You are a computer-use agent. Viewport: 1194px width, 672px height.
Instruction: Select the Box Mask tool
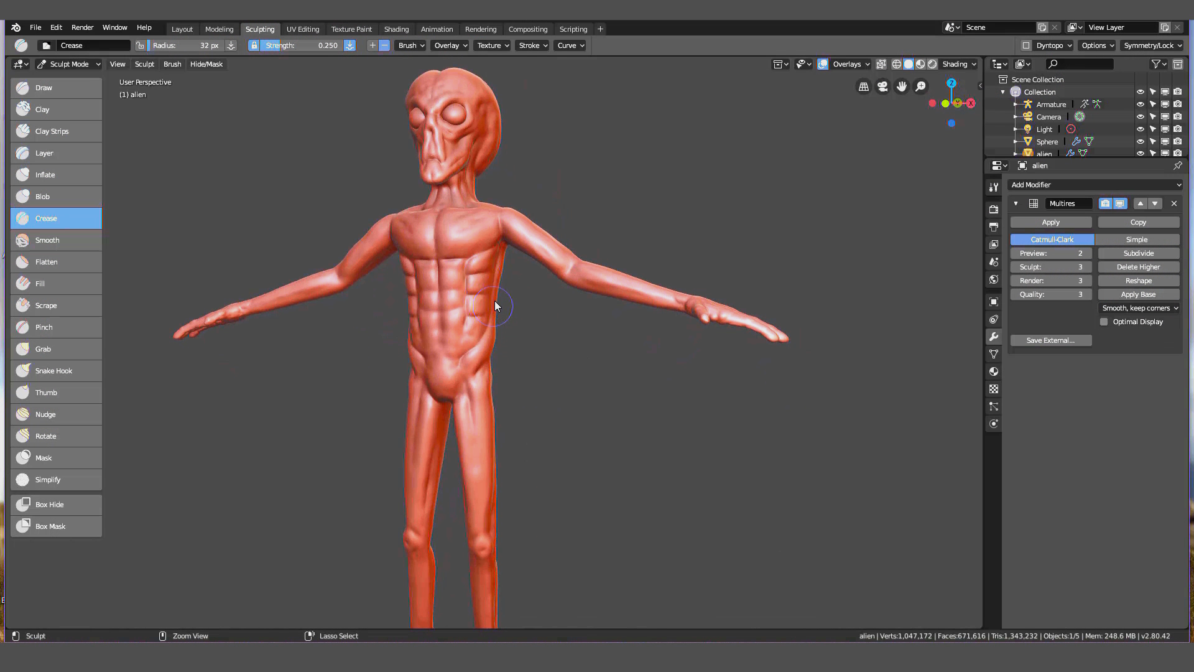56,526
